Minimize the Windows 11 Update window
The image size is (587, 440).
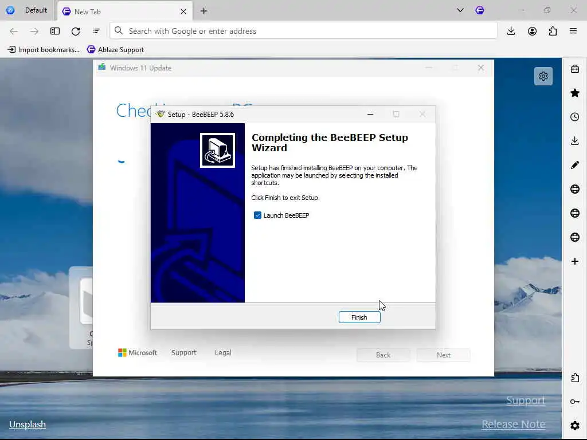[x=429, y=68]
